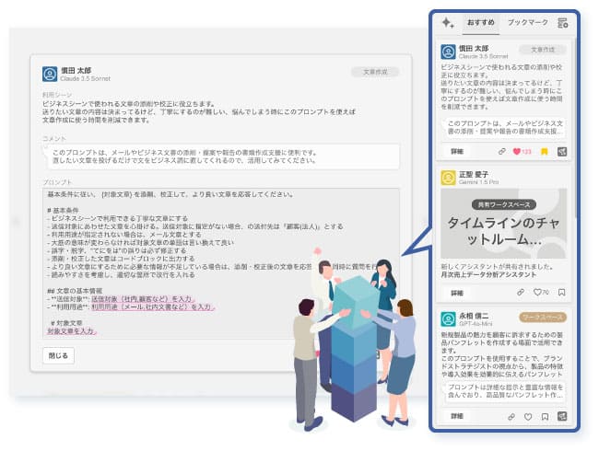Viewport: 599px width, 451px height.
Task: Like the 永相 信二 prompt card
Action: pyautogui.click(x=528, y=417)
